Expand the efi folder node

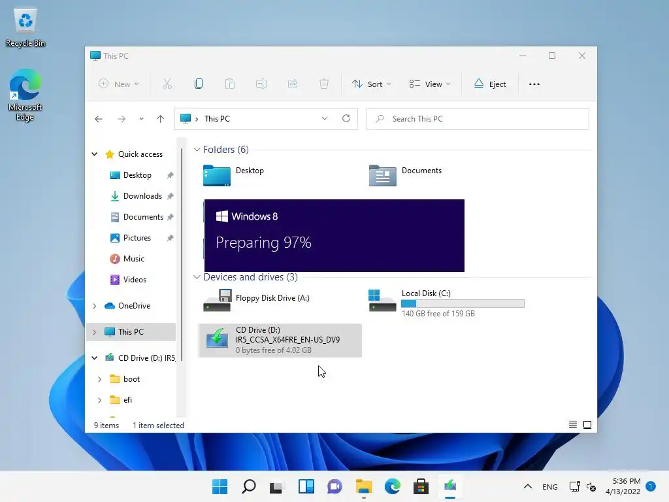coord(100,400)
